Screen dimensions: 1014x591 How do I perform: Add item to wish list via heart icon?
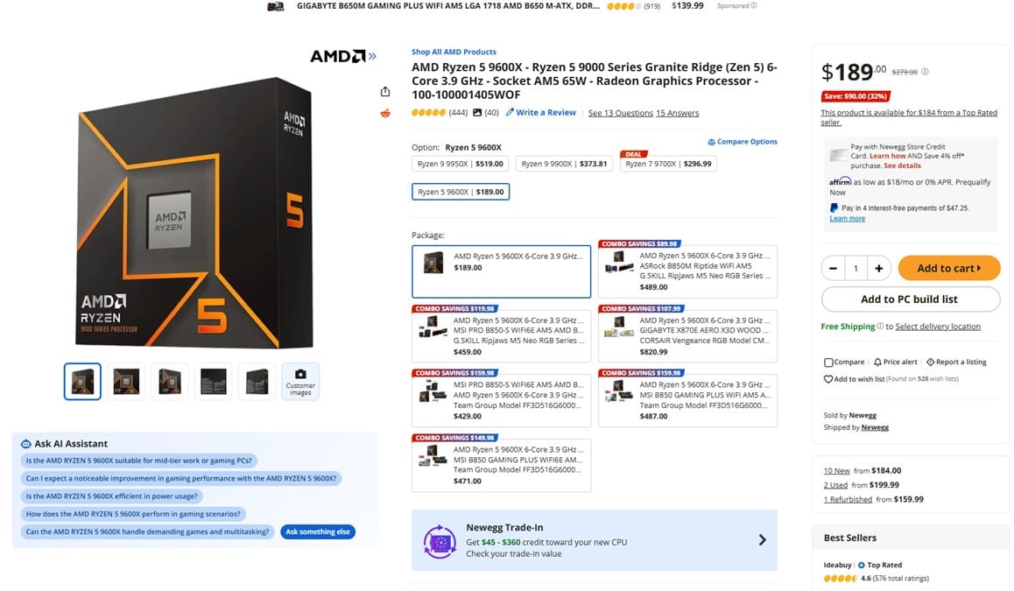pyautogui.click(x=830, y=378)
